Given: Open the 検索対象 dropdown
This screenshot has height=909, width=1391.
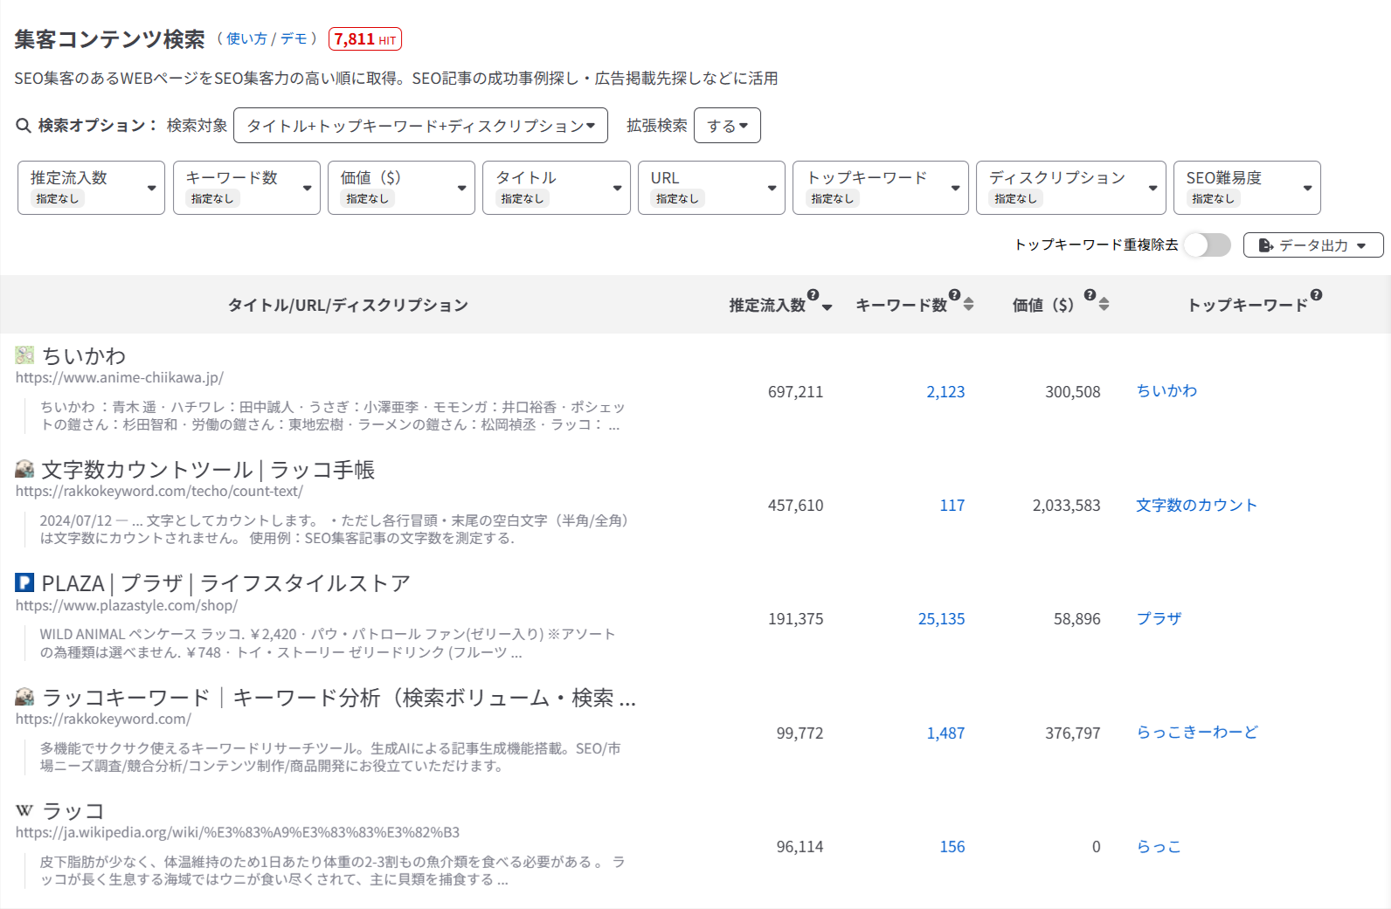Looking at the screenshot, I should point(420,126).
